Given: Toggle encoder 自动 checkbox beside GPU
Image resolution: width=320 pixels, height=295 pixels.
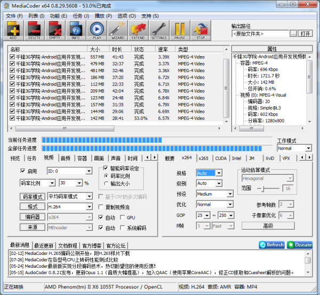Looking at the screenshot, I should [101, 218].
